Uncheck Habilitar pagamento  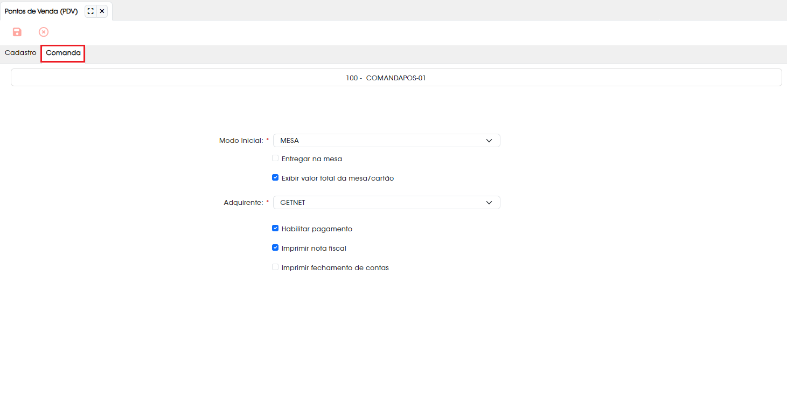275,229
